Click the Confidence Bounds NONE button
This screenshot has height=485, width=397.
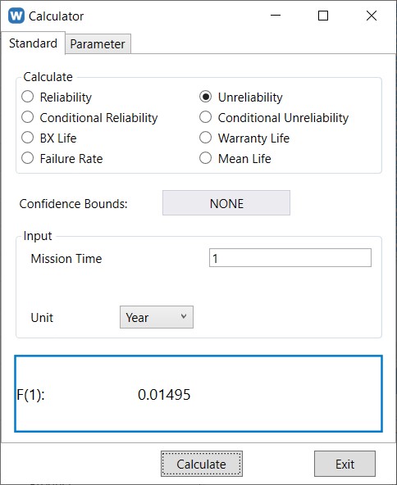coord(226,203)
